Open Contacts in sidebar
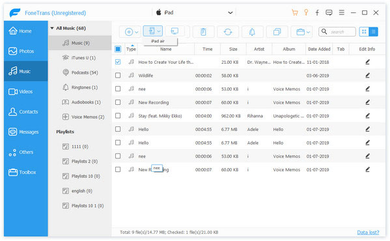 (x=26, y=111)
